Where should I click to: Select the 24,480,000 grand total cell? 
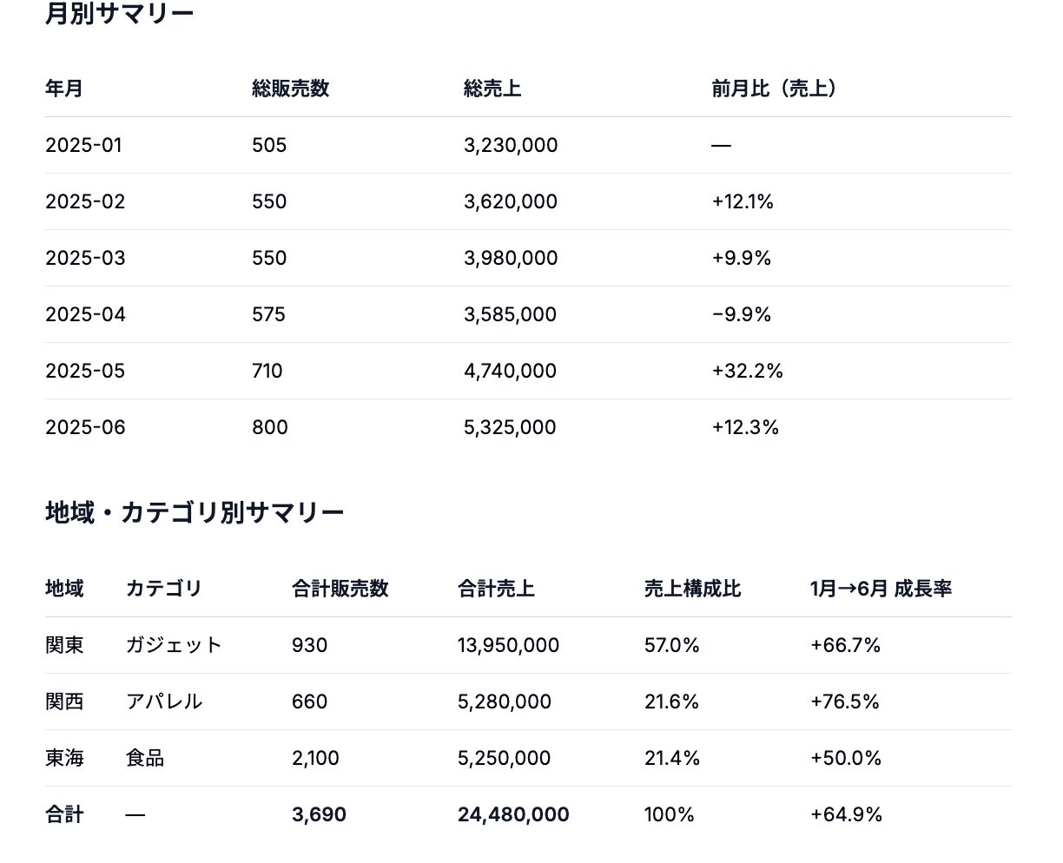[513, 814]
